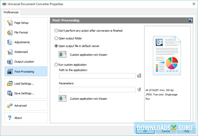Click the application icon under default viewer option
Image resolution: width=198 pixels, height=136 pixels.
(62, 54)
